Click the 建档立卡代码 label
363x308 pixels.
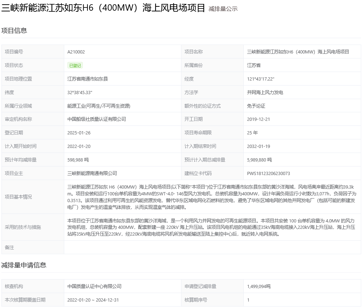click(198, 173)
